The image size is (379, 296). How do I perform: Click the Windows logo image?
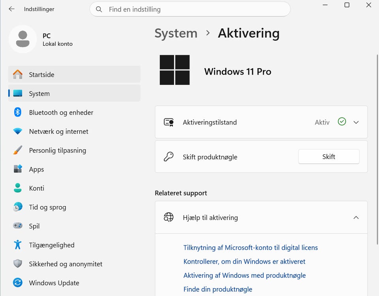tap(174, 70)
